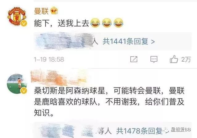Click the verified badge on the second avatar

[x=24, y=91]
